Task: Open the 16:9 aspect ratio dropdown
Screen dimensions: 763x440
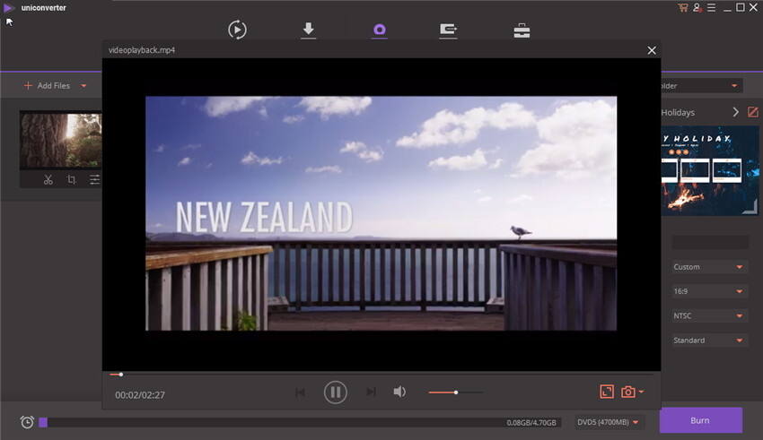Action: [709, 291]
